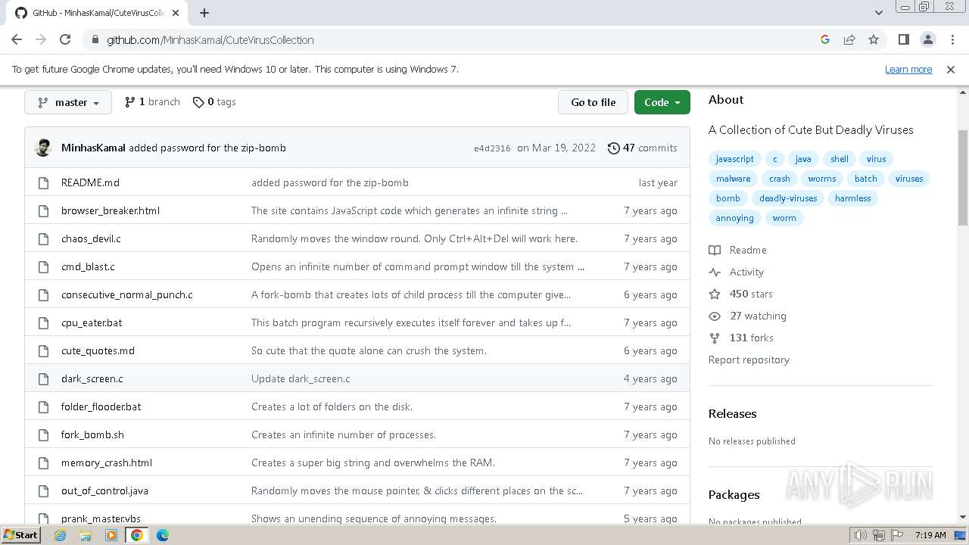Click file icon beside cpu_eater.bat
The width and height of the screenshot is (969, 545).
(x=44, y=322)
